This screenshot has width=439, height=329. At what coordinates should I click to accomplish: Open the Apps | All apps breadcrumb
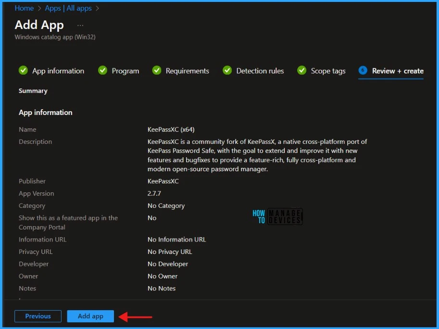click(68, 8)
